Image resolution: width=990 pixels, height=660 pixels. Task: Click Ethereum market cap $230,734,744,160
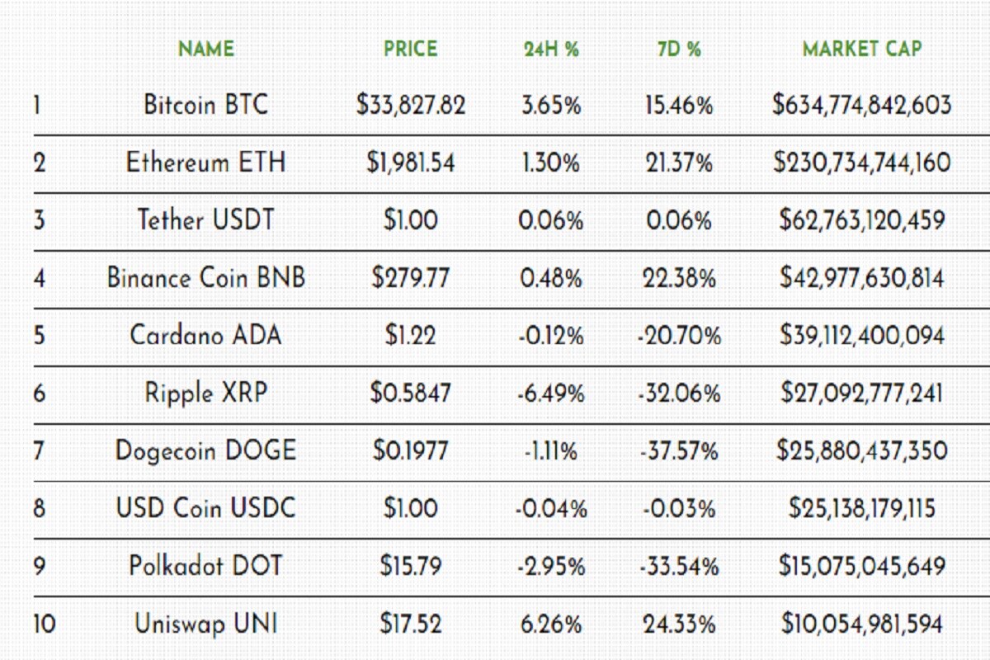pyautogui.click(x=862, y=163)
